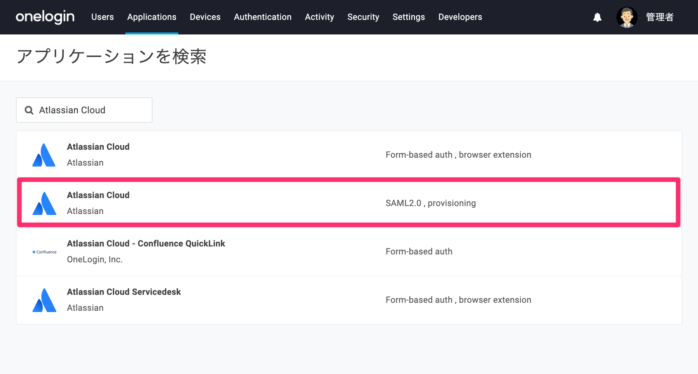Open the Users menu
The height and width of the screenshot is (374, 698).
(x=102, y=17)
